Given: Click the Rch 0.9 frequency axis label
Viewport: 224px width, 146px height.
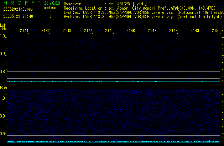Looking at the screenshot, I should [x=2, y=116].
